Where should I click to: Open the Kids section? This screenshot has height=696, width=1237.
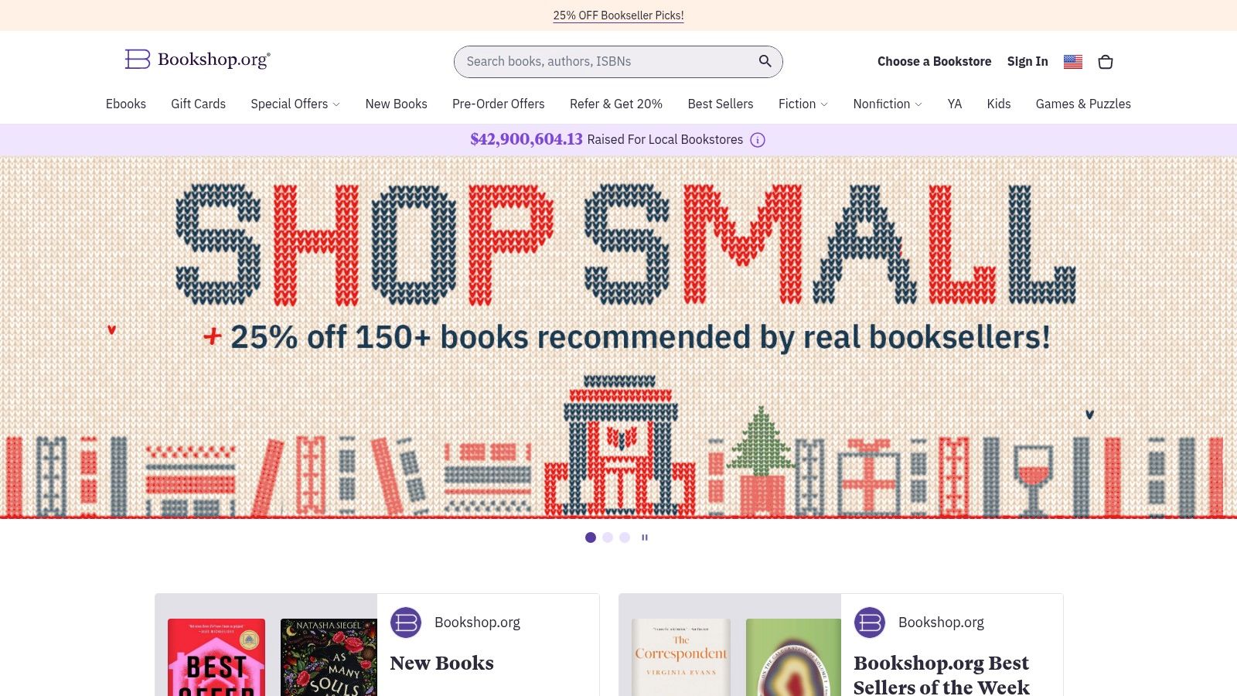[x=998, y=104]
